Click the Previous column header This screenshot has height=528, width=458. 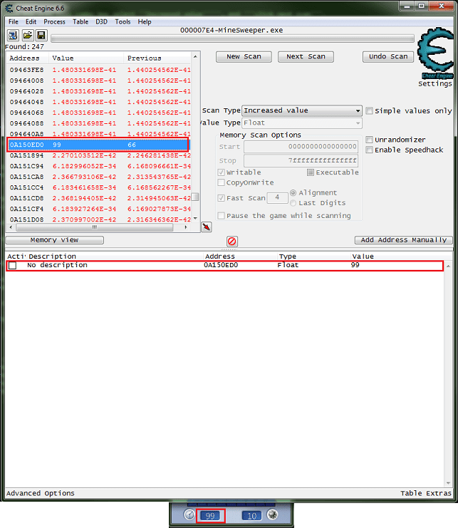(157, 58)
